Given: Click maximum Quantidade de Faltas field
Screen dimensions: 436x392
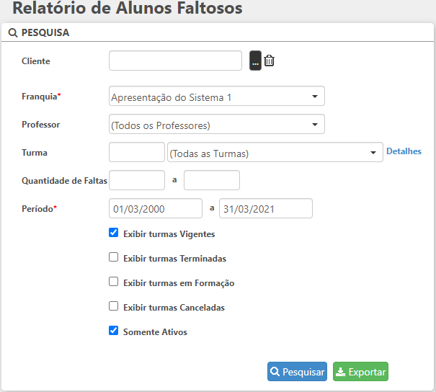Looking at the screenshot, I should click(212, 180).
